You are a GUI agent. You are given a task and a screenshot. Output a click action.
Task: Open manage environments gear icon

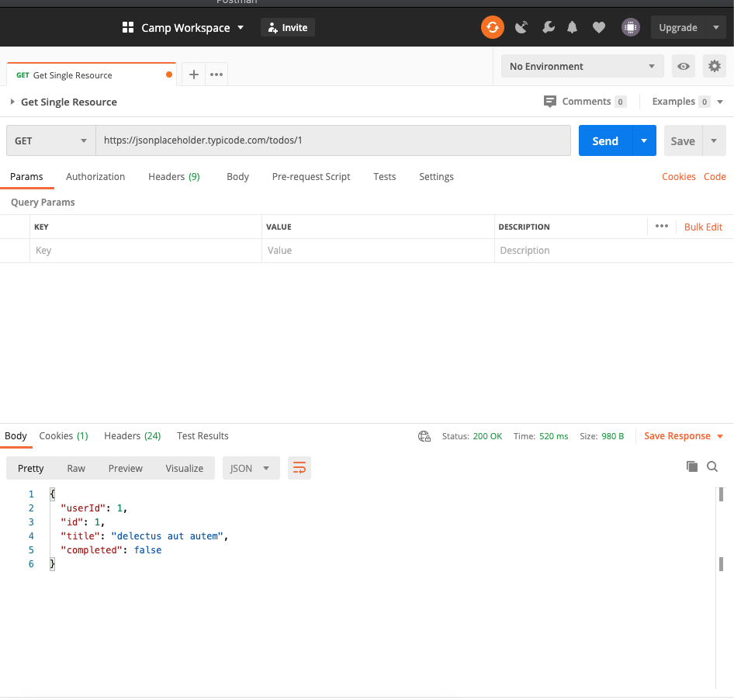(x=715, y=67)
